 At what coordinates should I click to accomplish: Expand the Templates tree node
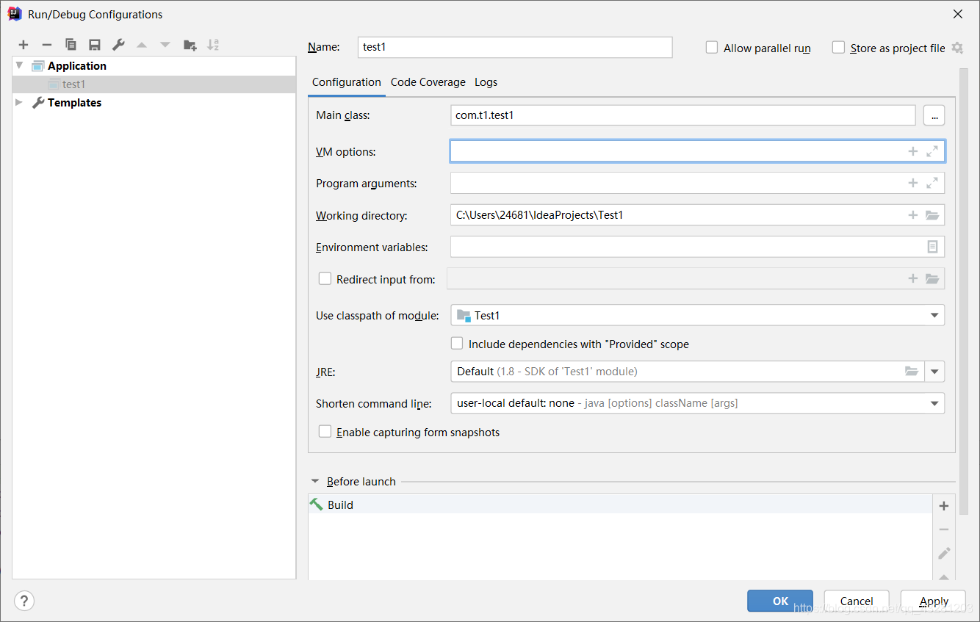(18, 102)
